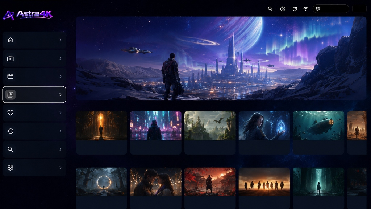Viewport: 371px width, 209px height.
Task: Open the sidebar Settings gear icon
Action: [x=11, y=168]
